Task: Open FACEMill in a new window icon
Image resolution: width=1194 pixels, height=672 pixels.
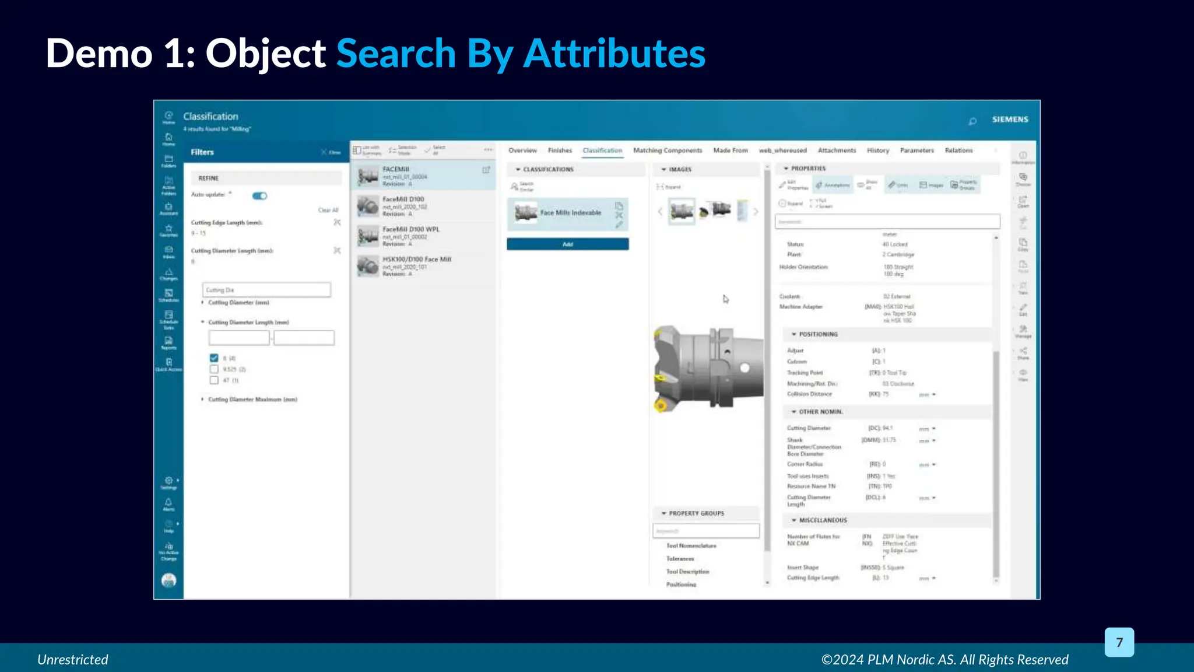Action: pos(486,170)
